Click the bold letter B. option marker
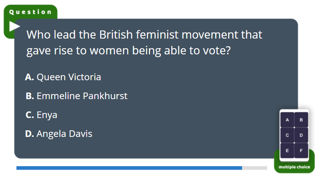The height and width of the screenshot is (177, 319). tap(30, 96)
